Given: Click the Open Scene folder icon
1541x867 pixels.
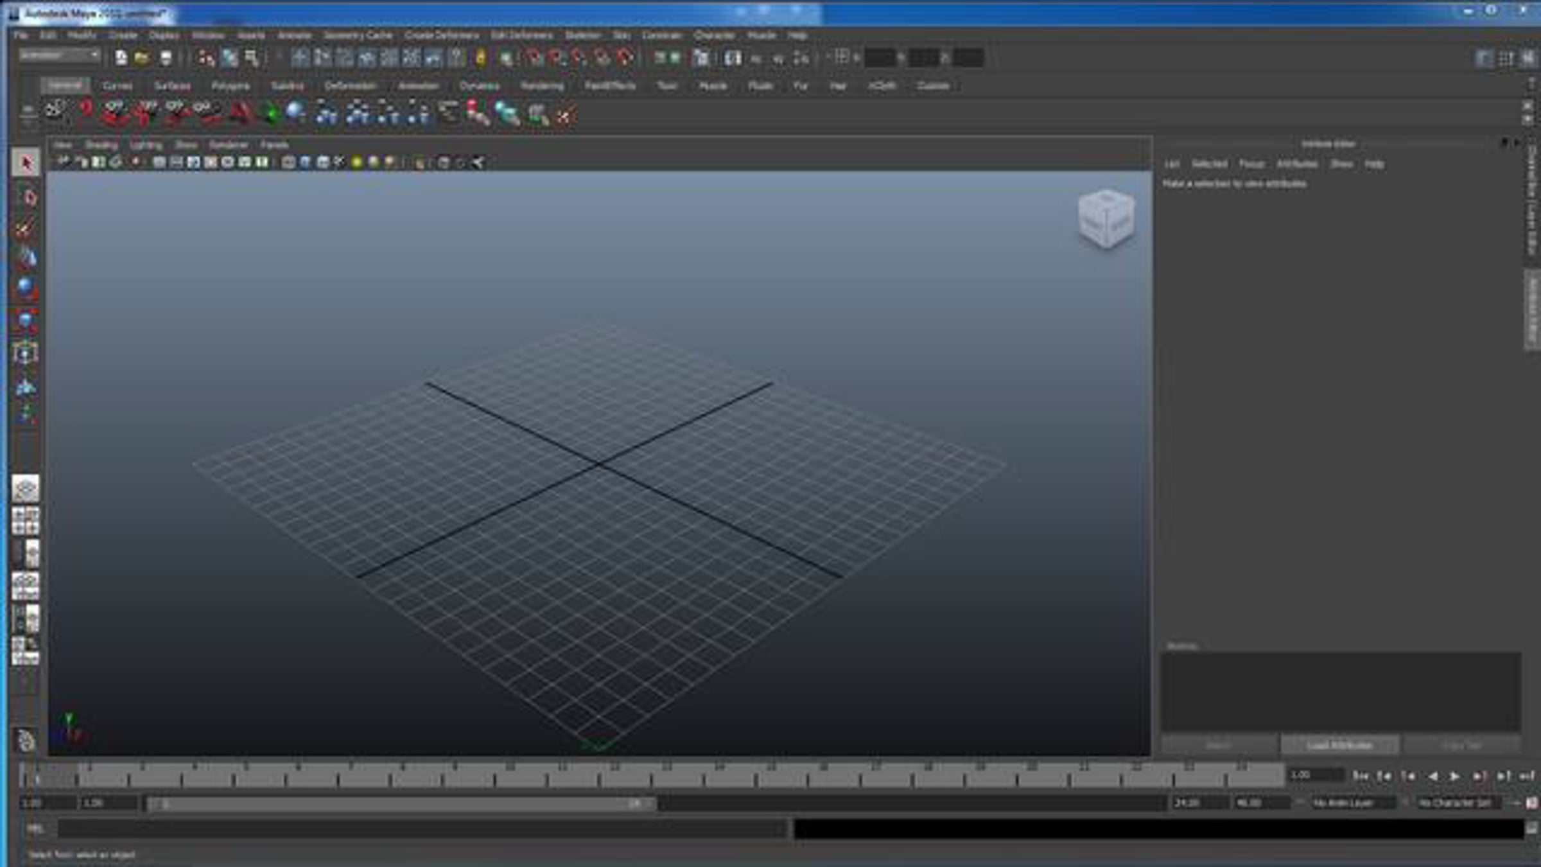Looking at the screenshot, I should tap(142, 58).
